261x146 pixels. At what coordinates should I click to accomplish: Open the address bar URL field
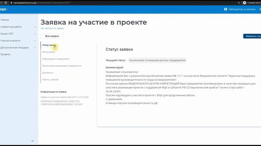click(x=123, y=3)
